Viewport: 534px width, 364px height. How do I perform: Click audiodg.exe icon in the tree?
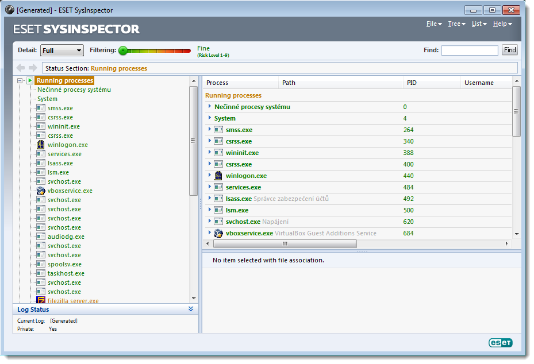pos(41,237)
